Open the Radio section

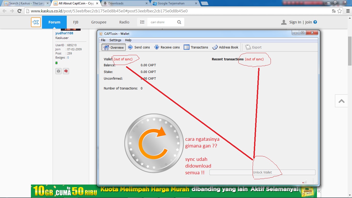(124, 22)
